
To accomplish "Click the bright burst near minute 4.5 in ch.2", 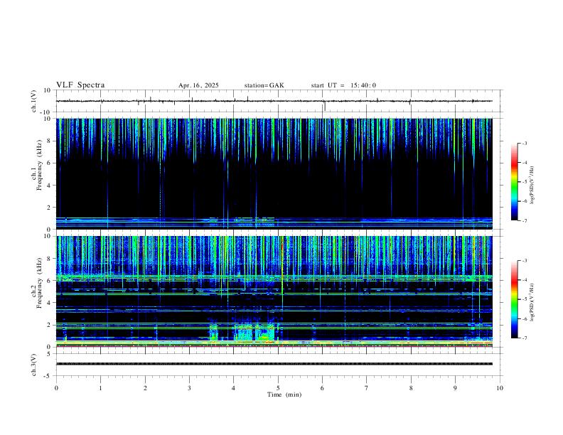I will tap(255, 332).
